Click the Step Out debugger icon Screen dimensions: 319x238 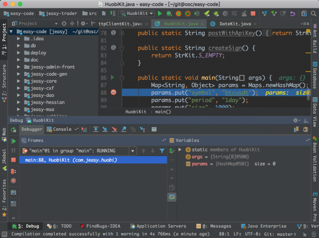coord(124,129)
